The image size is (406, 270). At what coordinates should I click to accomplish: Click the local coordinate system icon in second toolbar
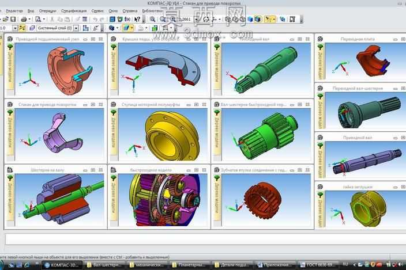(86, 28)
